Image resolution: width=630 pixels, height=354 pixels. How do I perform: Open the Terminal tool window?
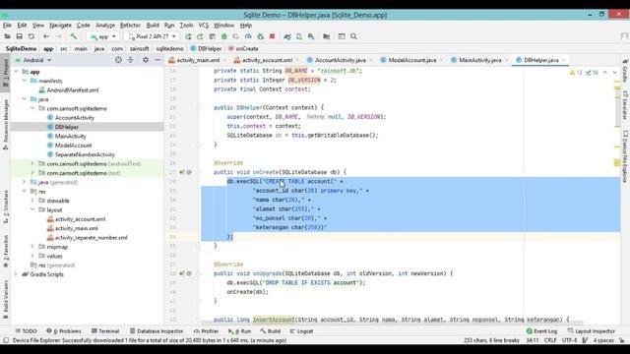tap(105, 331)
